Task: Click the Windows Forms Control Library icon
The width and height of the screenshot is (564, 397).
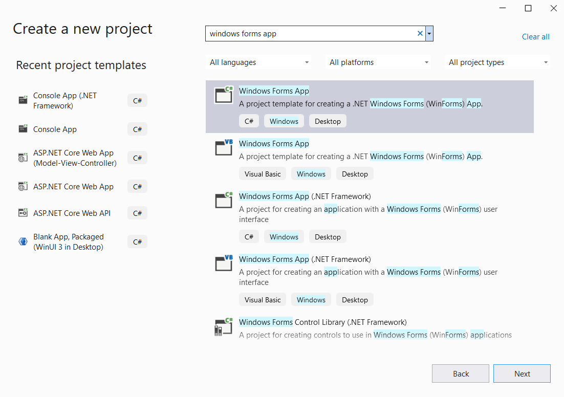Action: (x=224, y=326)
